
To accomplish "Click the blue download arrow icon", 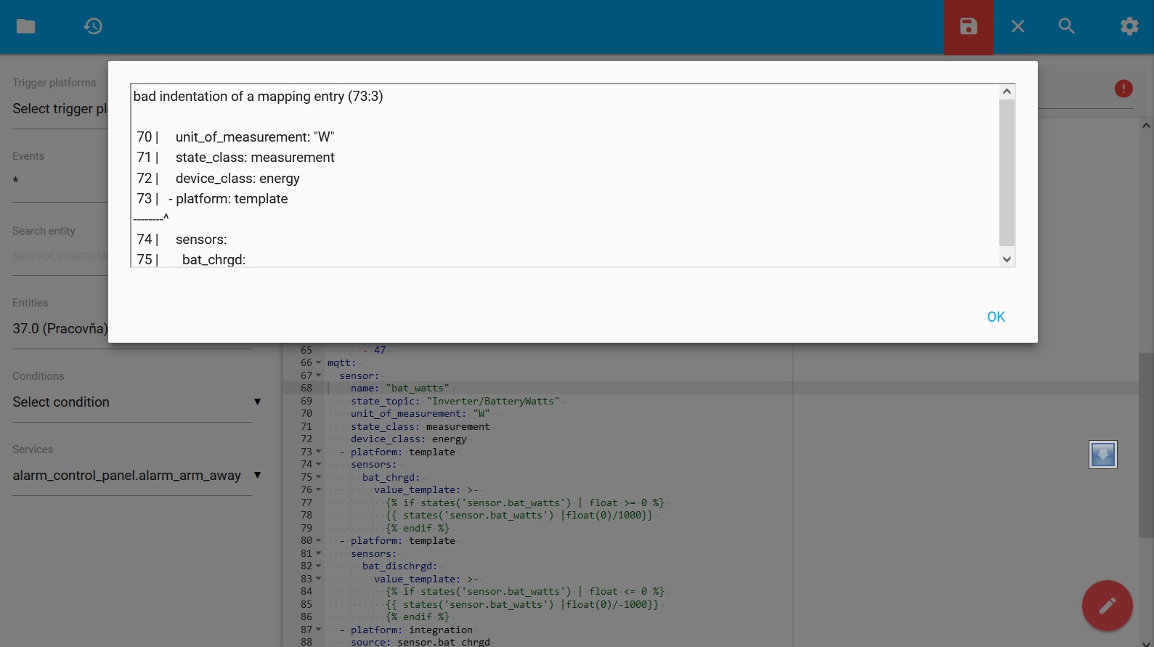I will (x=1103, y=455).
